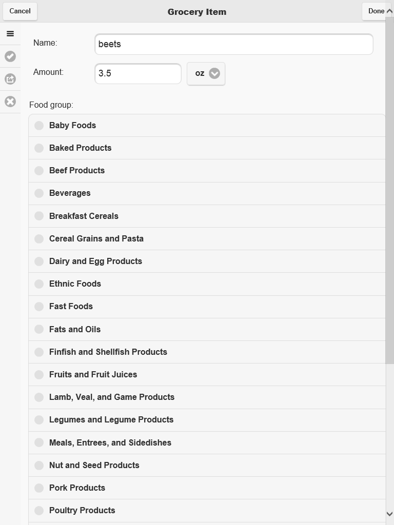394x525 pixels.
Task: Pick Fruits and Fruit Juices group
Action: coord(39,375)
